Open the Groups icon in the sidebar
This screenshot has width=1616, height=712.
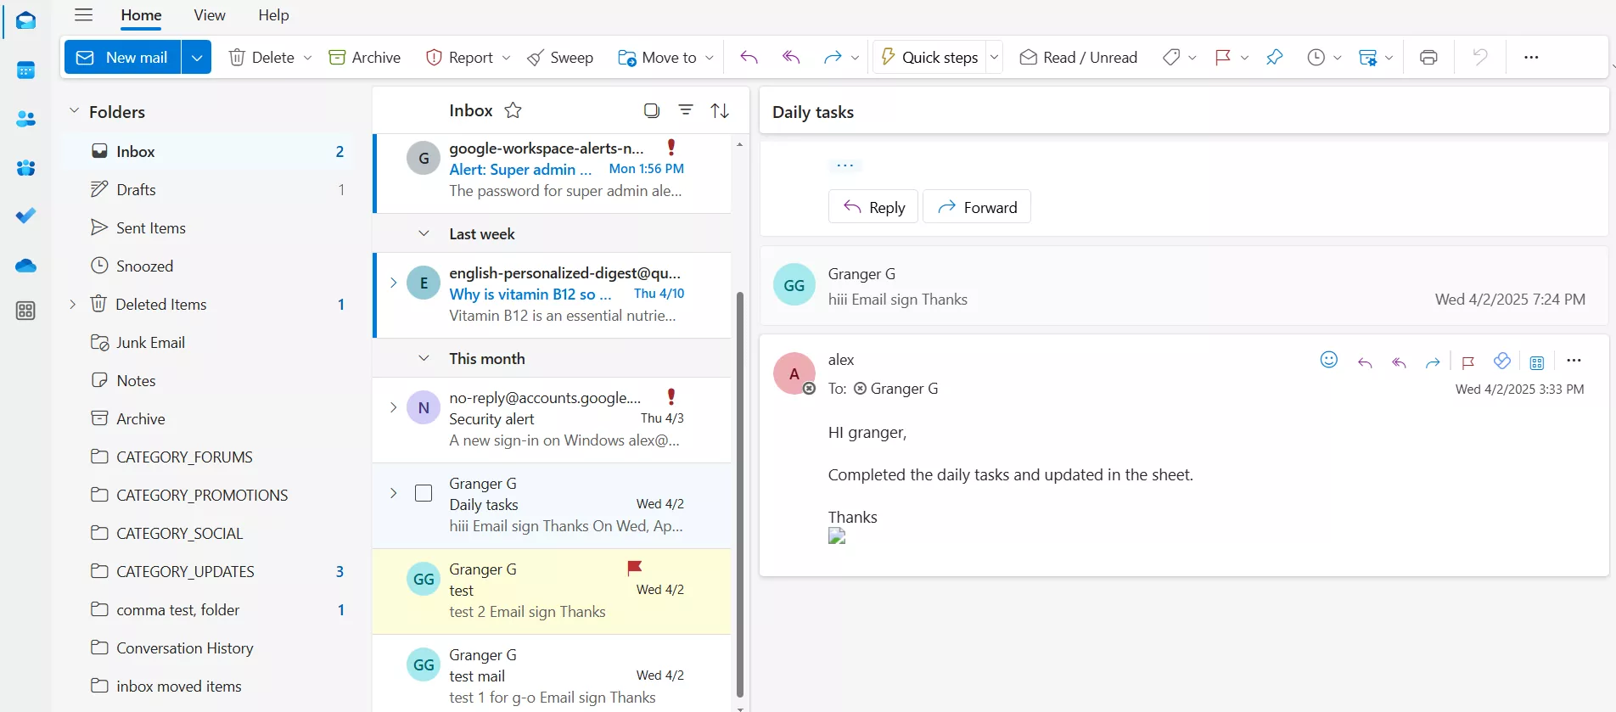tap(25, 168)
